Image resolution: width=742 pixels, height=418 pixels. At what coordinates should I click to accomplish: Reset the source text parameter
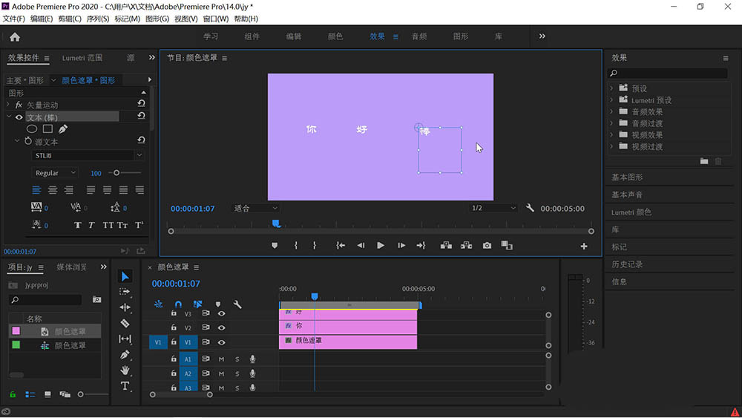pos(141,140)
